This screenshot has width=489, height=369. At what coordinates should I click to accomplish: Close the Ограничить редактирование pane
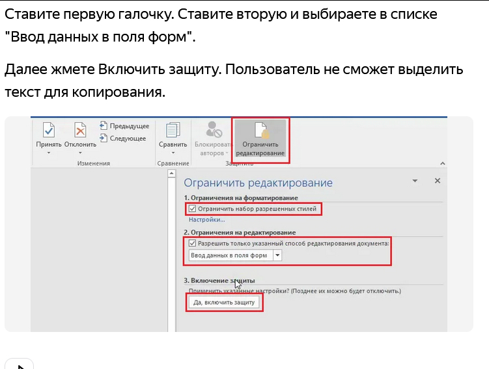pos(438,181)
